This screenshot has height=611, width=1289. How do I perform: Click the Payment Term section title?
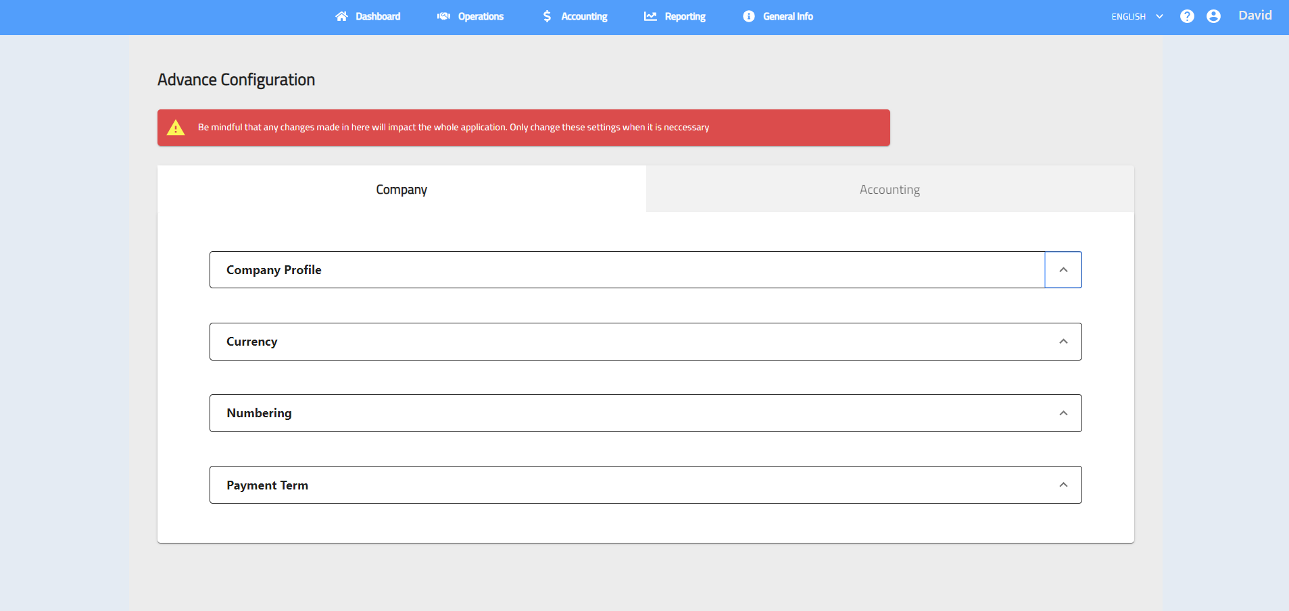click(267, 485)
